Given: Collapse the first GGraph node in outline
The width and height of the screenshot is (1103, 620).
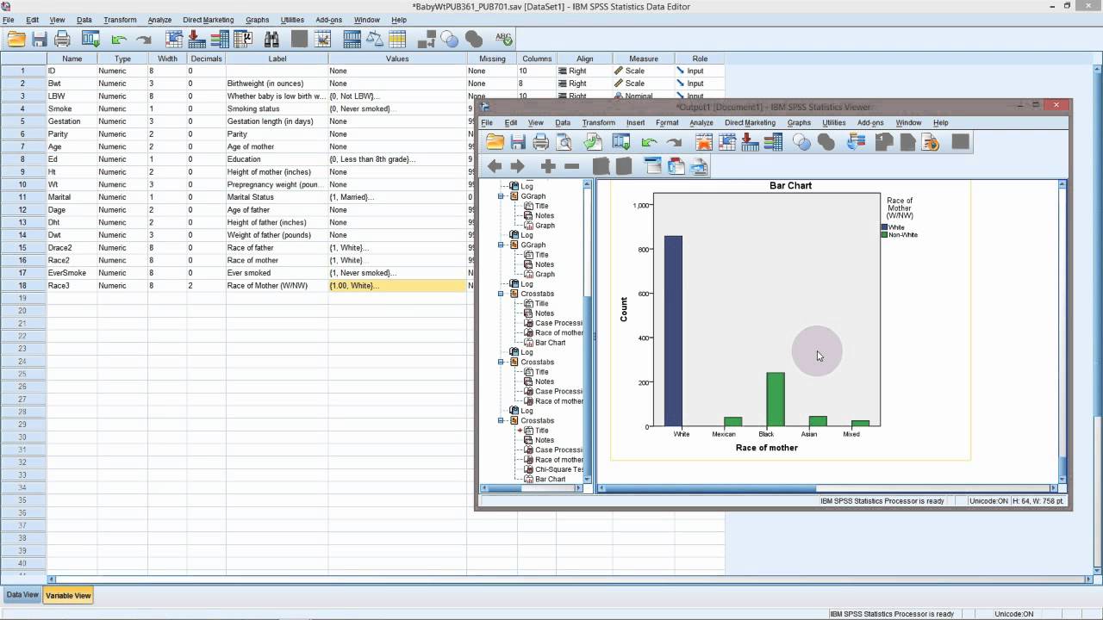Looking at the screenshot, I should coord(502,196).
